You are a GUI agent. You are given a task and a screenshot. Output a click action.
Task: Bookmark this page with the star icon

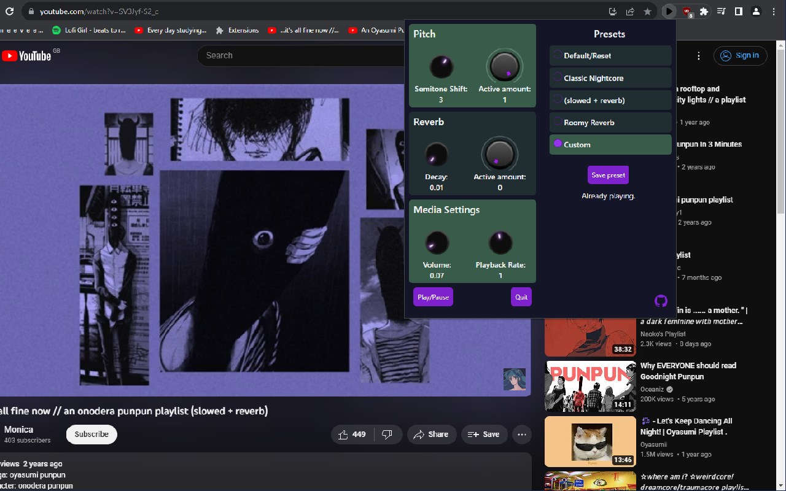647,11
